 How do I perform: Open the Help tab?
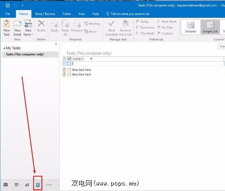pyautogui.click(x=96, y=14)
